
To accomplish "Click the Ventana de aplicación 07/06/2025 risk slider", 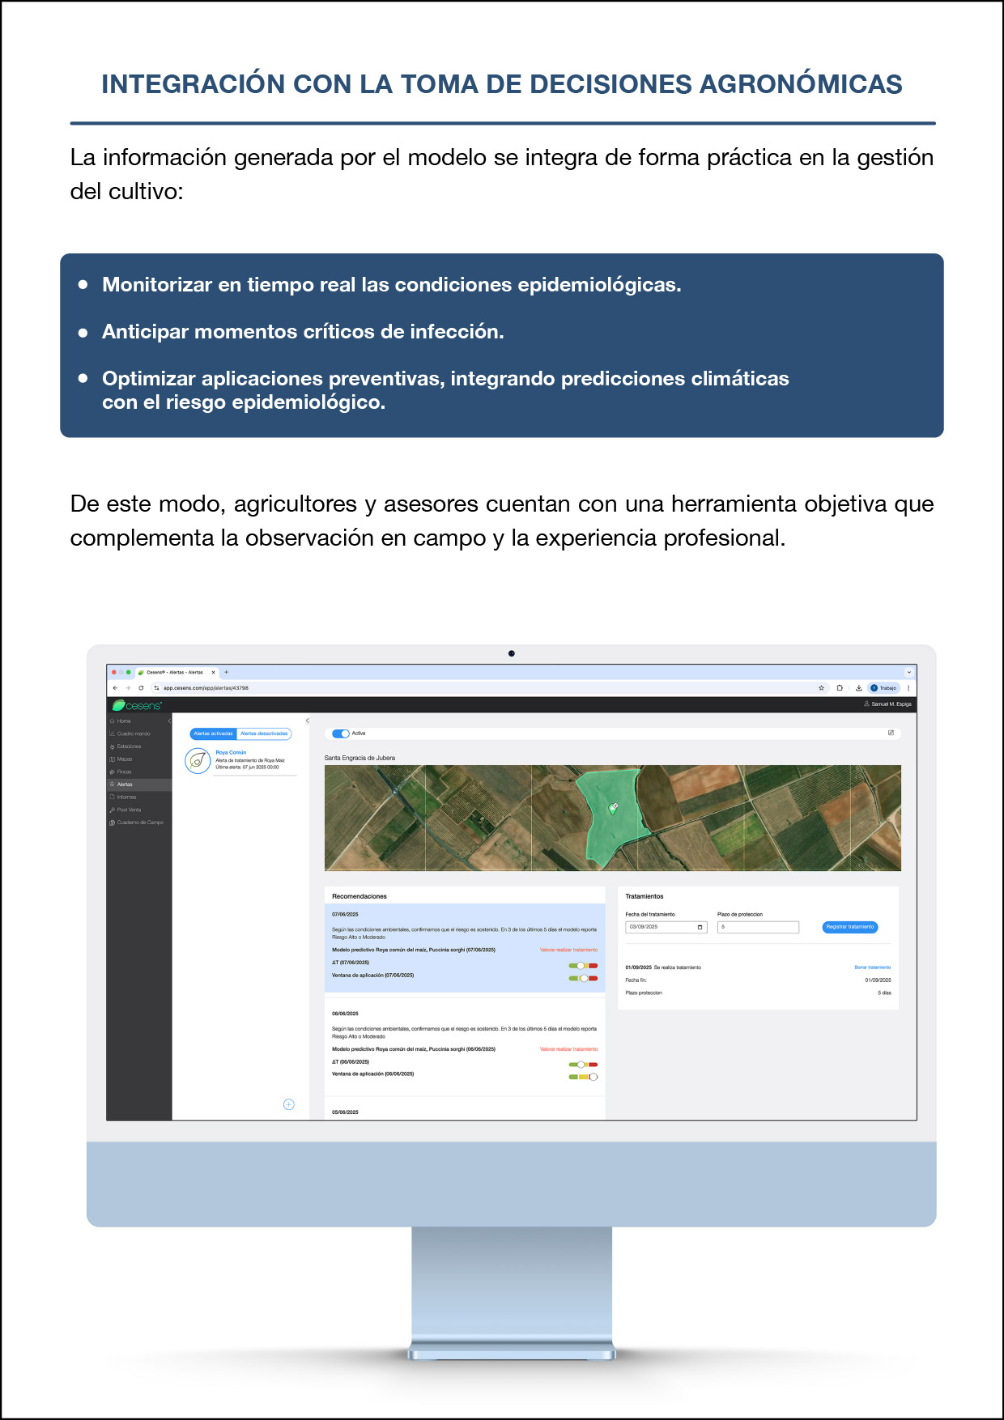I will (583, 978).
